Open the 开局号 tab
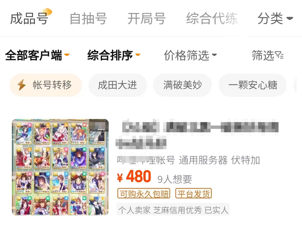This screenshot has width=302, height=225. (147, 18)
